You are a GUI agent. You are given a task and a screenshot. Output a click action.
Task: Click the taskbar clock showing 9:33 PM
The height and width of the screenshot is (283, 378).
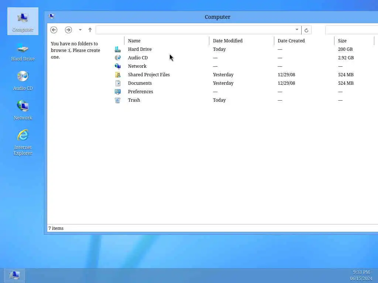coord(361,272)
